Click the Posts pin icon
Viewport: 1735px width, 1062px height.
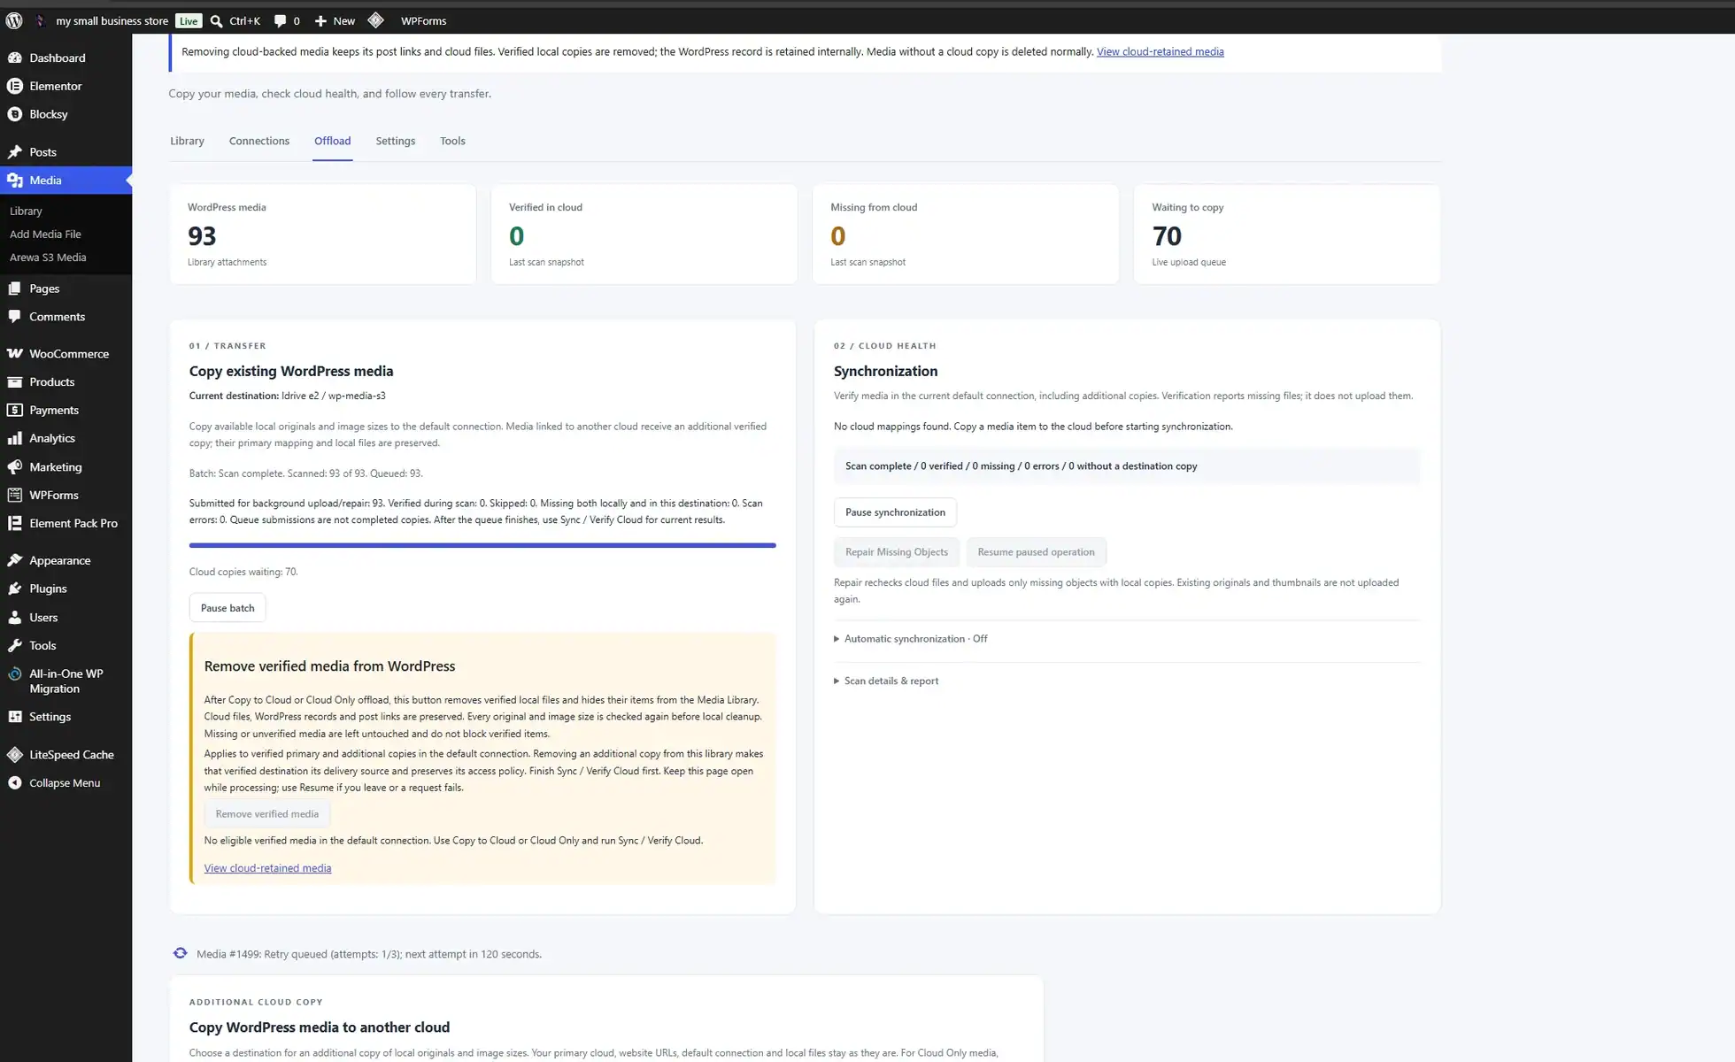click(15, 152)
